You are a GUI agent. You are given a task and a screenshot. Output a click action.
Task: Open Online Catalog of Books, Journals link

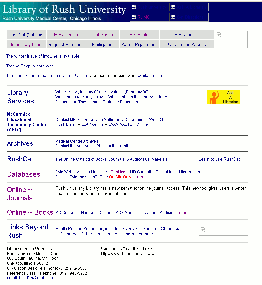coord(112,159)
